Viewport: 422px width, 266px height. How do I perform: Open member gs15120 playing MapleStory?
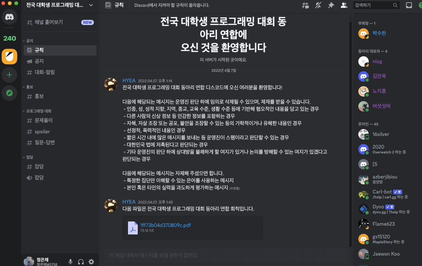pyautogui.click(x=386, y=239)
